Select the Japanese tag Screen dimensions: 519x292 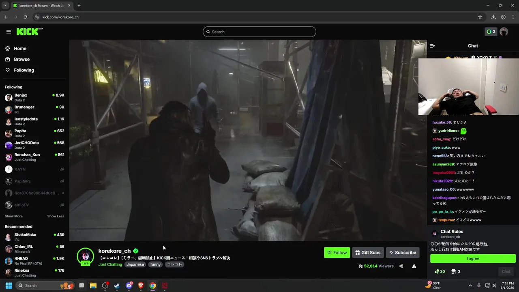click(x=135, y=264)
